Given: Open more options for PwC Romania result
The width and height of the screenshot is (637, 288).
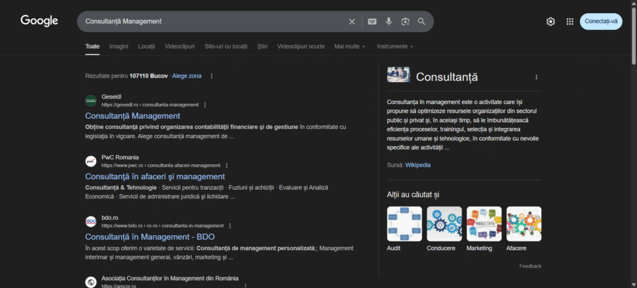Looking at the screenshot, I should (x=226, y=165).
